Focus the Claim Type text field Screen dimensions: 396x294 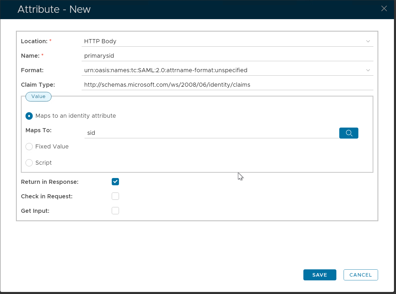click(227, 85)
